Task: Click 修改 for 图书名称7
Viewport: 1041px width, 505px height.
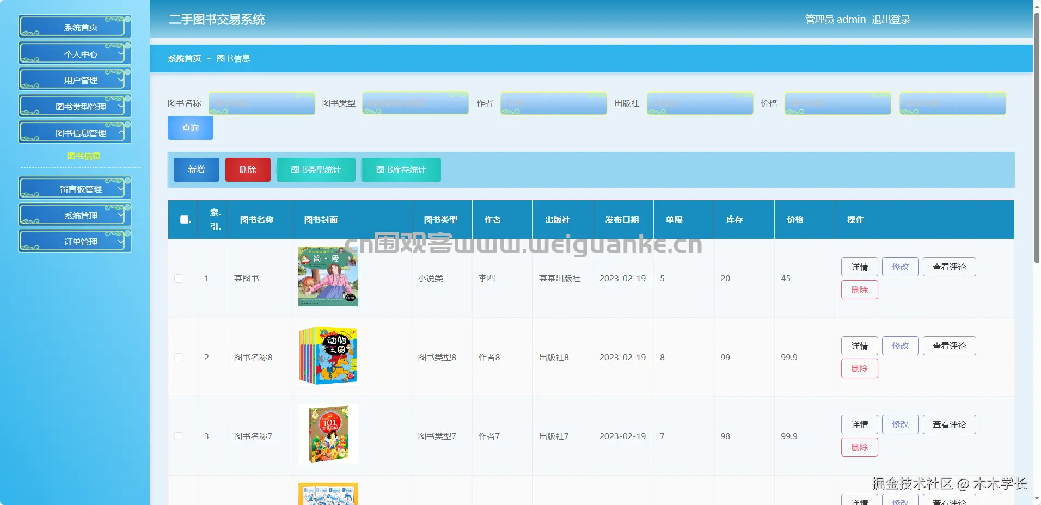Action: 901,424
